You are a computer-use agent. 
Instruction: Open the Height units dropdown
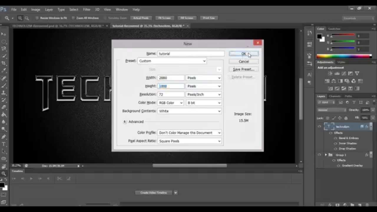pos(204,86)
